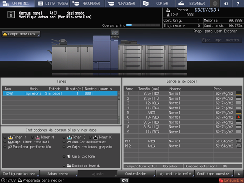
Task: Show more functions with right arrow button
Action: coord(239,174)
